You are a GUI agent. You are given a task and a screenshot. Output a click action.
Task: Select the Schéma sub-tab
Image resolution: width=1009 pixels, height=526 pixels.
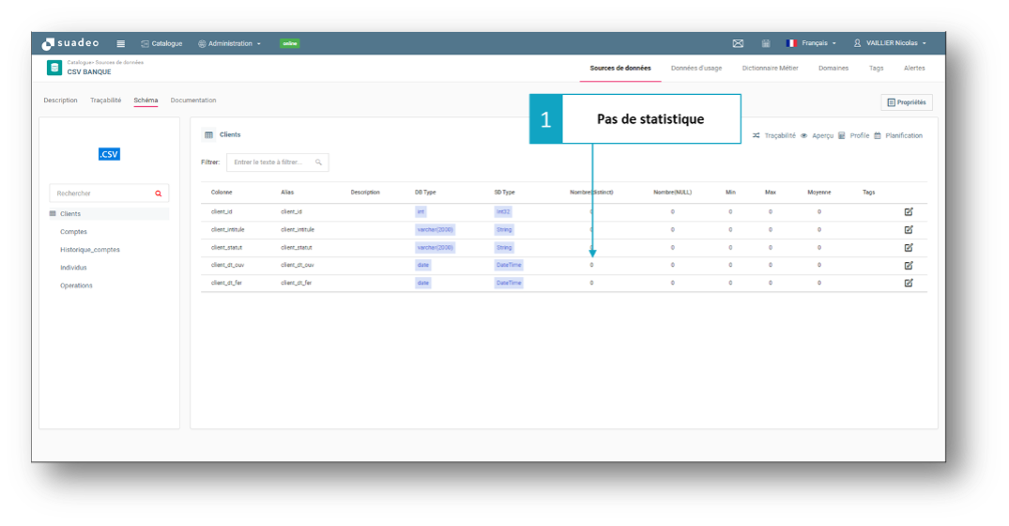tap(145, 101)
